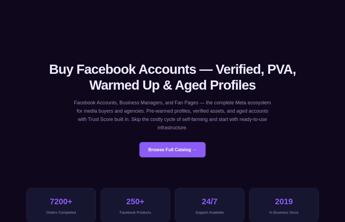Image resolution: width=345 pixels, height=222 pixels.
Task: Select the 24/7 Support Available stat card
Action: click(x=210, y=205)
